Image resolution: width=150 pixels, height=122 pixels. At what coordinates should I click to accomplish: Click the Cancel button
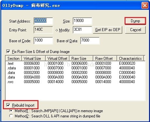(135, 30)
